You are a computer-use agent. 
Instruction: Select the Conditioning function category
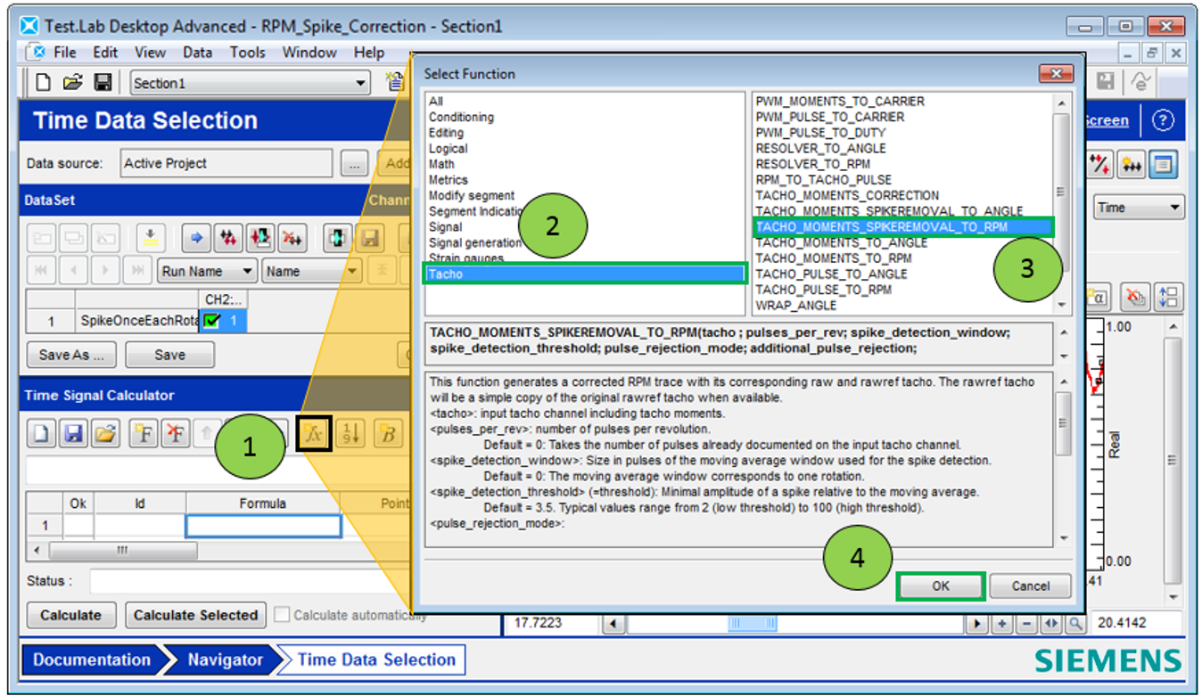(x=461, y=117)
